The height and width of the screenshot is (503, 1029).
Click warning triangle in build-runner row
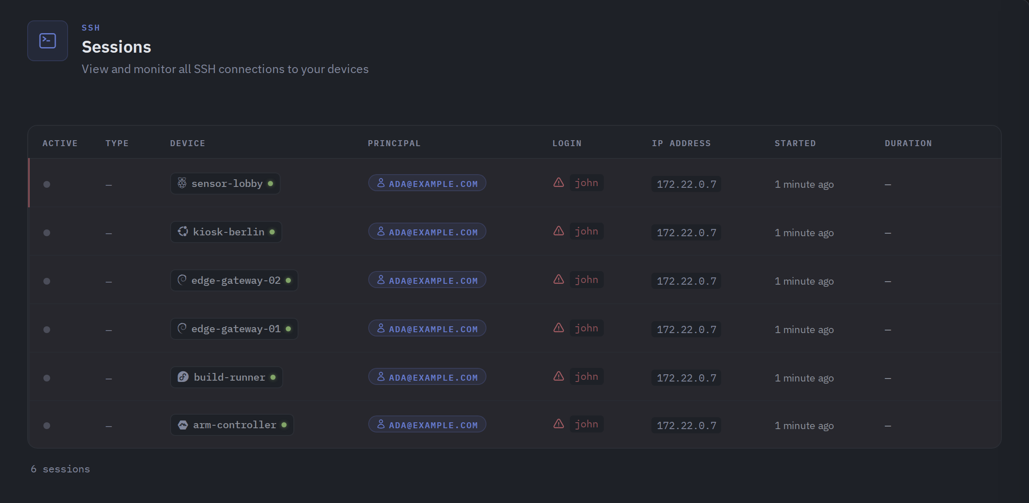(x=559, y=376)
